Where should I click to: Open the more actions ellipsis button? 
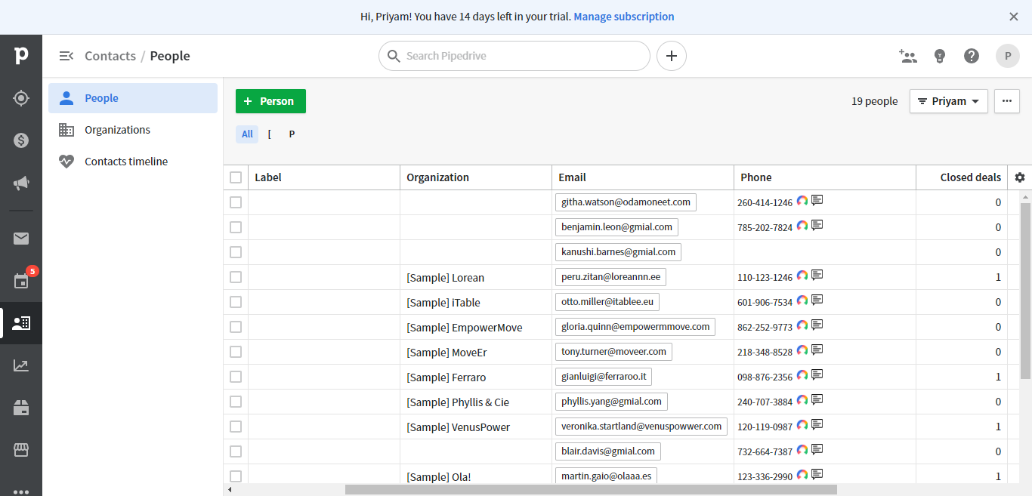click(1007, 101)
